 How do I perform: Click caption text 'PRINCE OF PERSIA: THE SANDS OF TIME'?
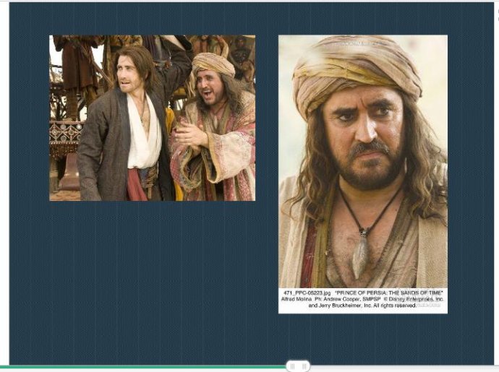[389, 293]
